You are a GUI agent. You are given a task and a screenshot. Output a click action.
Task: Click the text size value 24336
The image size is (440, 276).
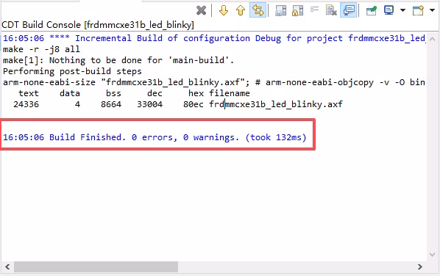coord(26,104)
